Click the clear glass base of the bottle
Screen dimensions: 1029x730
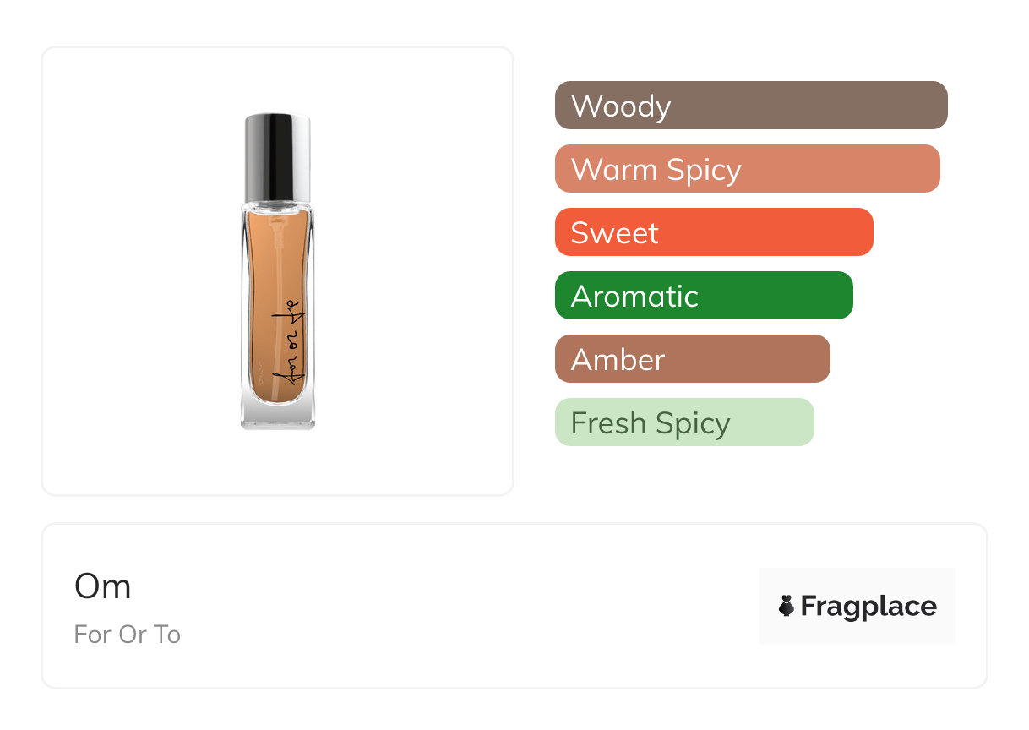pos(277,414)
